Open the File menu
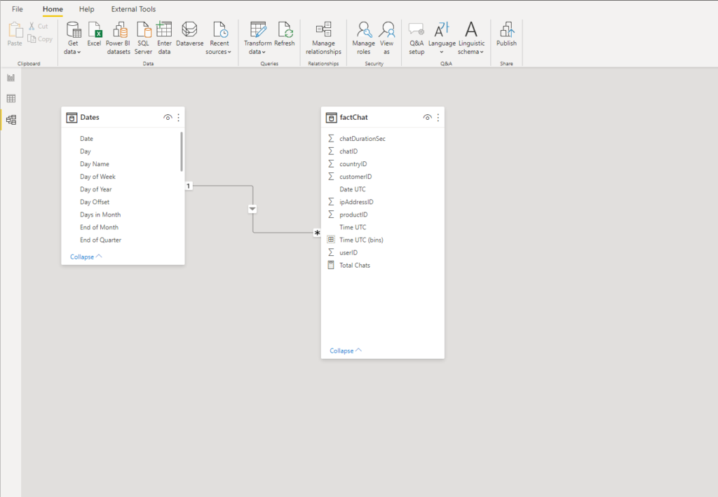This screenshot has width=718, height=497. 18,9
